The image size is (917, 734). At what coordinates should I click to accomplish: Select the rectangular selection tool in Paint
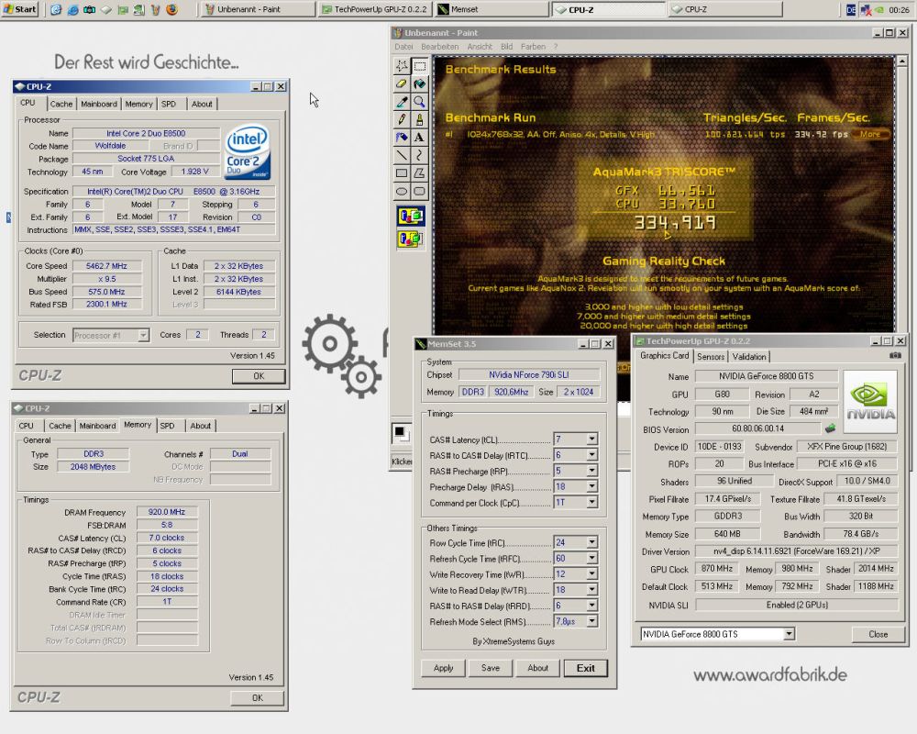419,65
